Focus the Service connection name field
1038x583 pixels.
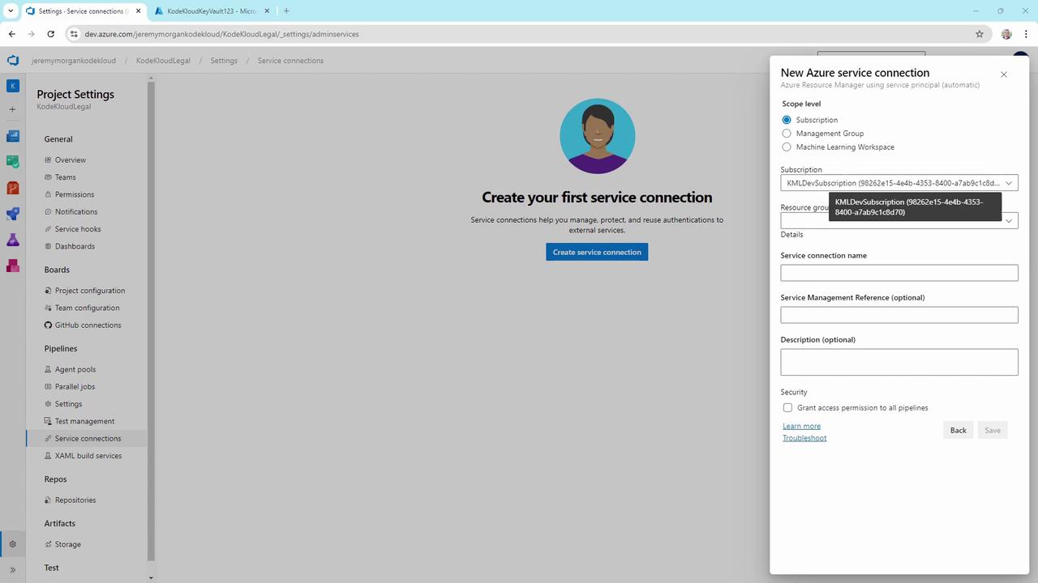899,273
